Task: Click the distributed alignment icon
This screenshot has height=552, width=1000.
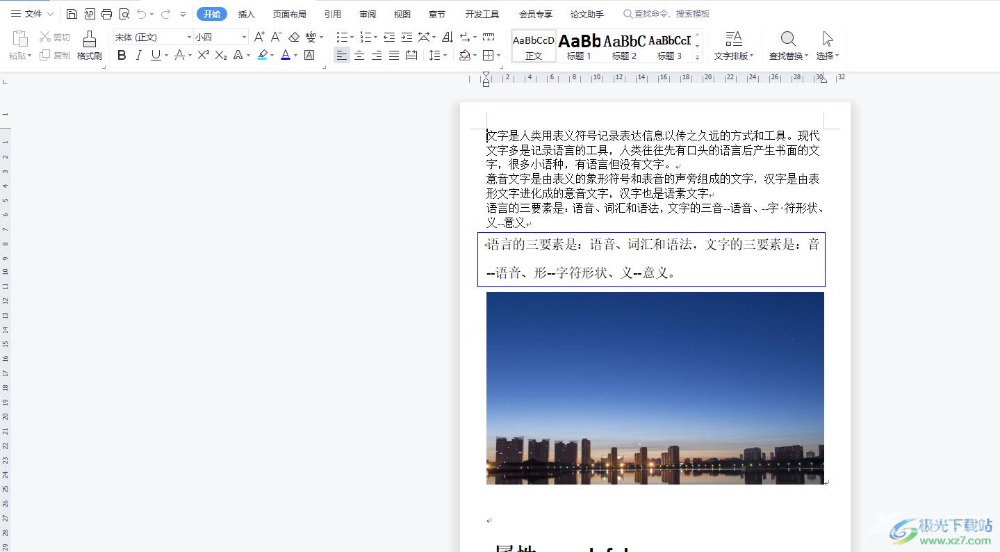Action: coord(411,55)
